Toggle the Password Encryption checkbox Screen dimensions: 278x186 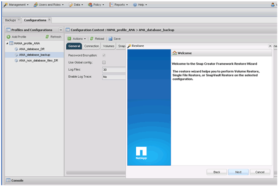pos(104,55)
